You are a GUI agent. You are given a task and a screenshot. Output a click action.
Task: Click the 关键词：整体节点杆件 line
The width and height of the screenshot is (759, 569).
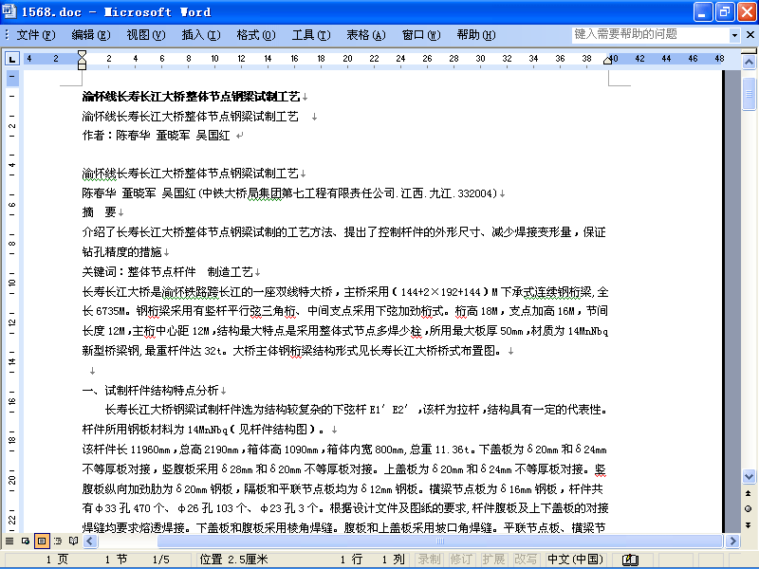pos(168,272)
